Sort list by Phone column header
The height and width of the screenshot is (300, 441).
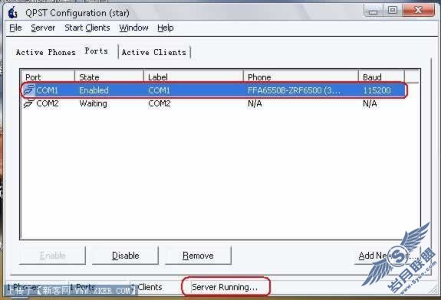tap(301, 77)
